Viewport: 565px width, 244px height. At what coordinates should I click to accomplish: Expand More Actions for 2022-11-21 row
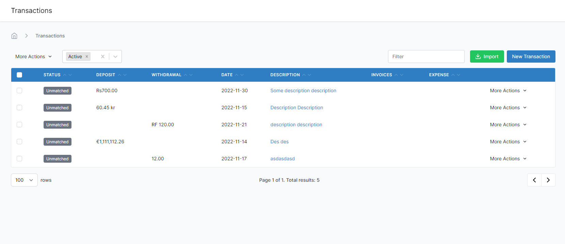[x=508, y=125]
